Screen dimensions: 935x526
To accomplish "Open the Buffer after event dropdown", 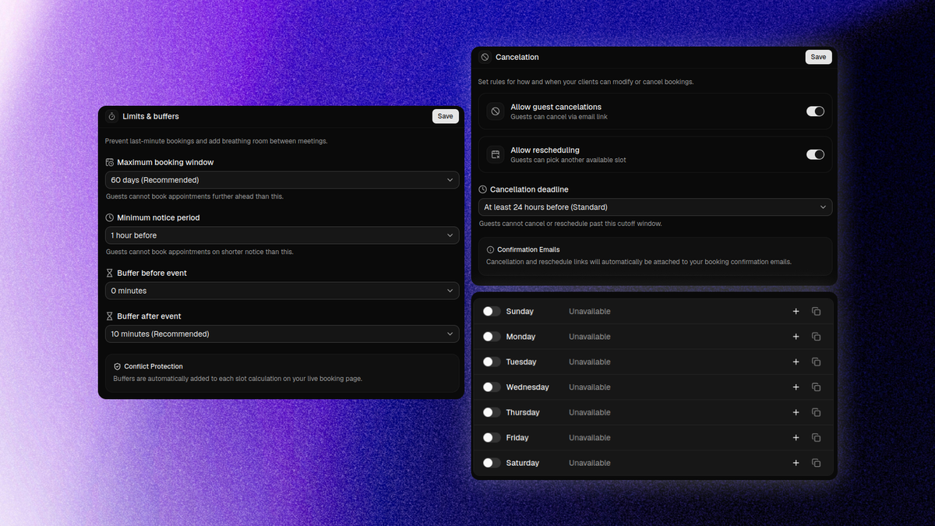I will click(282, 334).
